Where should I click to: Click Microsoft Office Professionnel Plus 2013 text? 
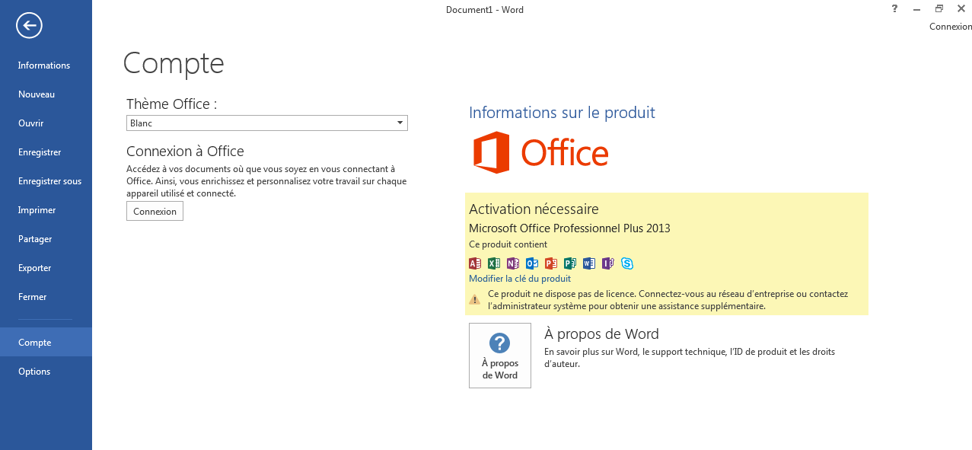click(569, 228)
